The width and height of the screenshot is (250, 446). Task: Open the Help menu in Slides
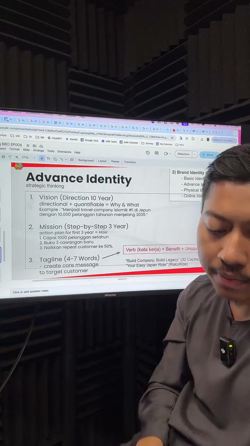click(x=77, y=152)
